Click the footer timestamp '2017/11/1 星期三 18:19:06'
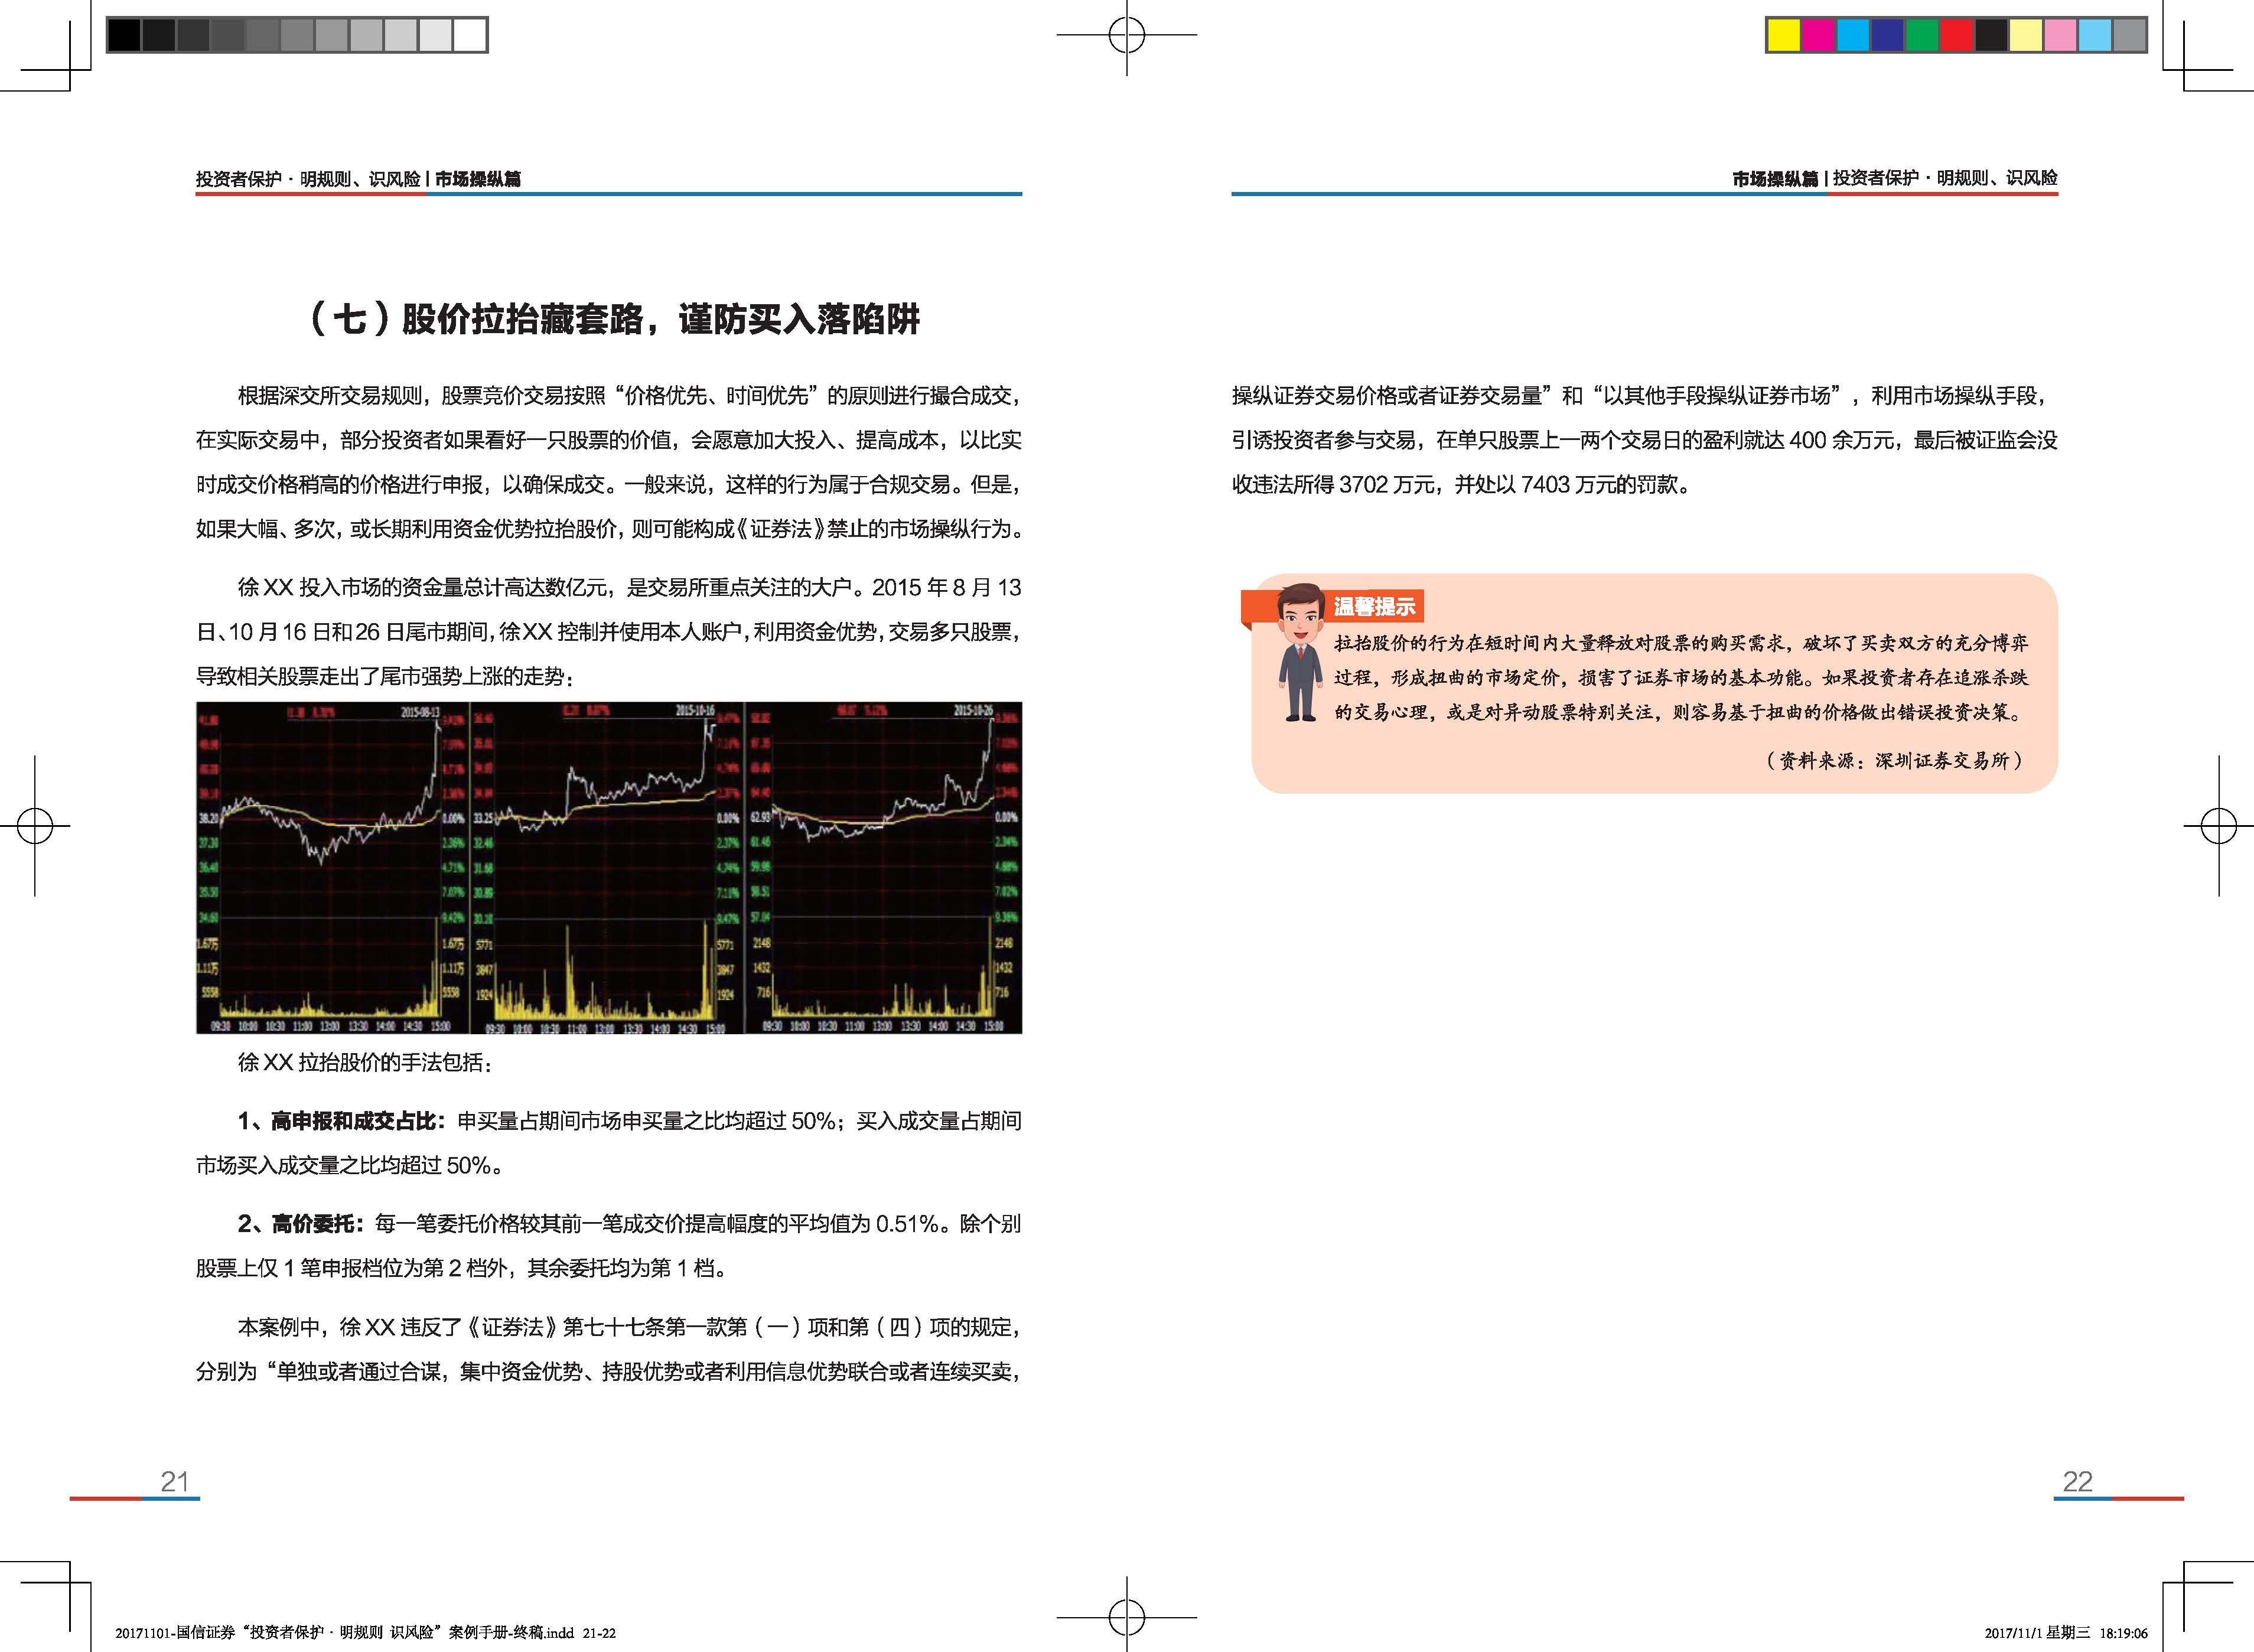Viewport: 2254px width, 1652px height. coord(2065,1633)
